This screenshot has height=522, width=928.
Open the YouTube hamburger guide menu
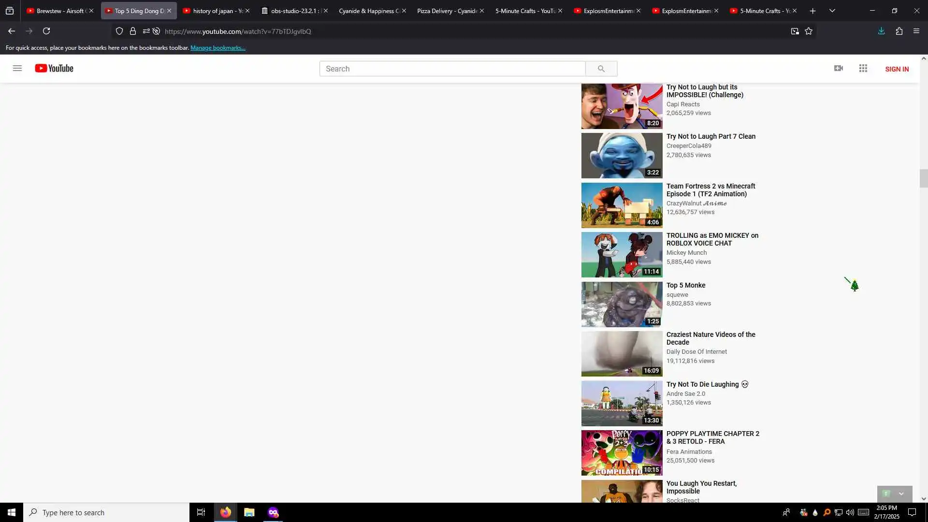17,68
